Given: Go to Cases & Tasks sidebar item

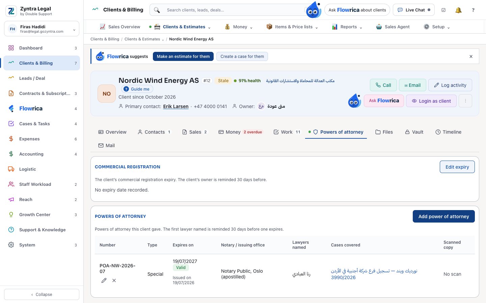Looking at the screenshot, I should pos(42,124).
